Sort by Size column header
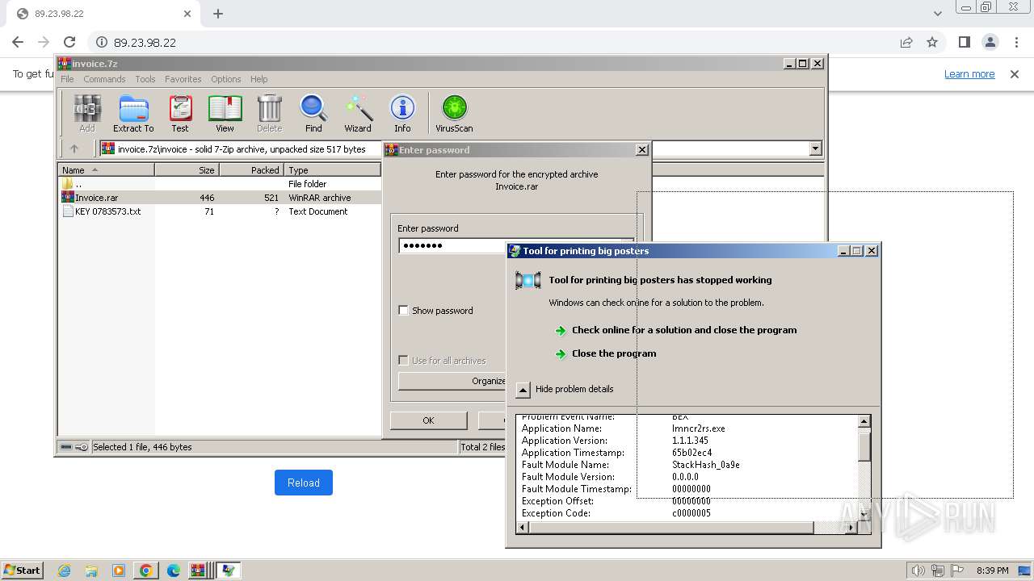The image size is (1034, 581). click(x=187, y=169)
